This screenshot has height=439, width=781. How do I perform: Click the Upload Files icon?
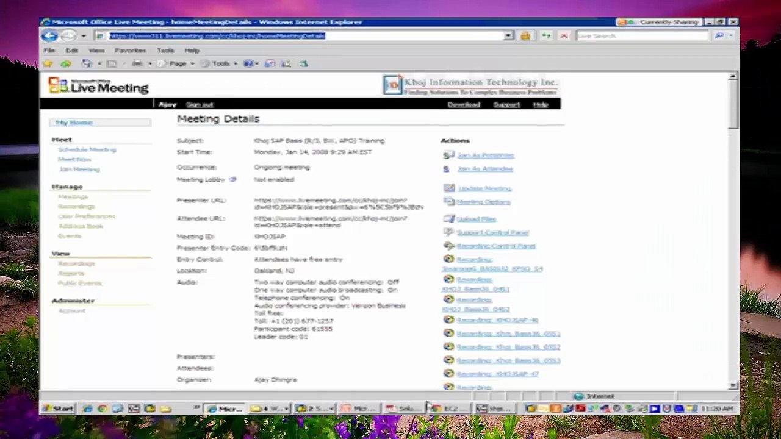pyautogui.click(x=449, y=218)
